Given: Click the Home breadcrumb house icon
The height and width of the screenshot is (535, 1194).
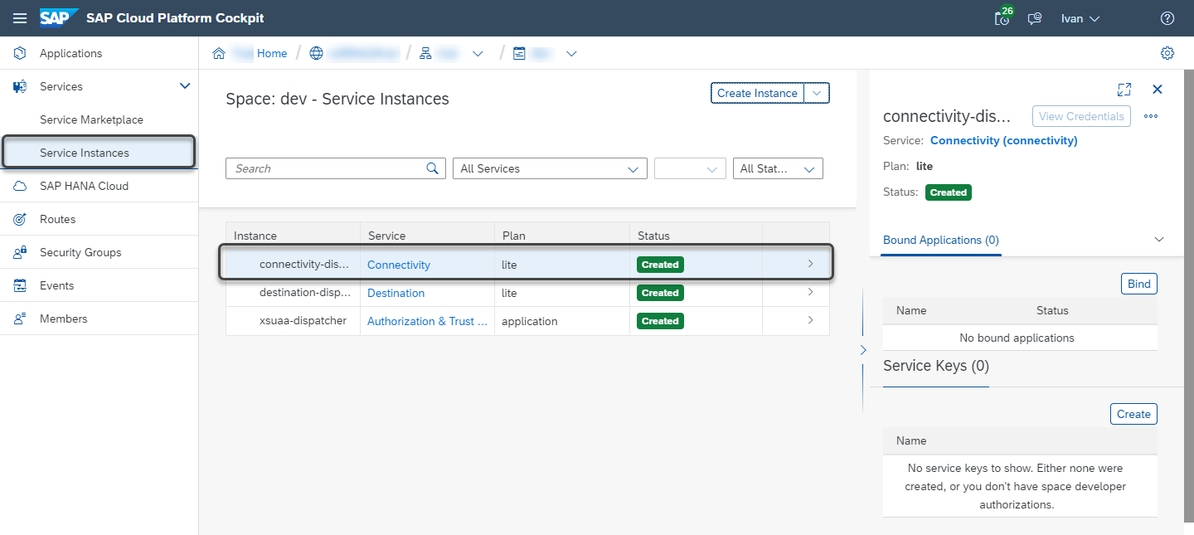Looking at the screenshot, I should tap(219, 53).
